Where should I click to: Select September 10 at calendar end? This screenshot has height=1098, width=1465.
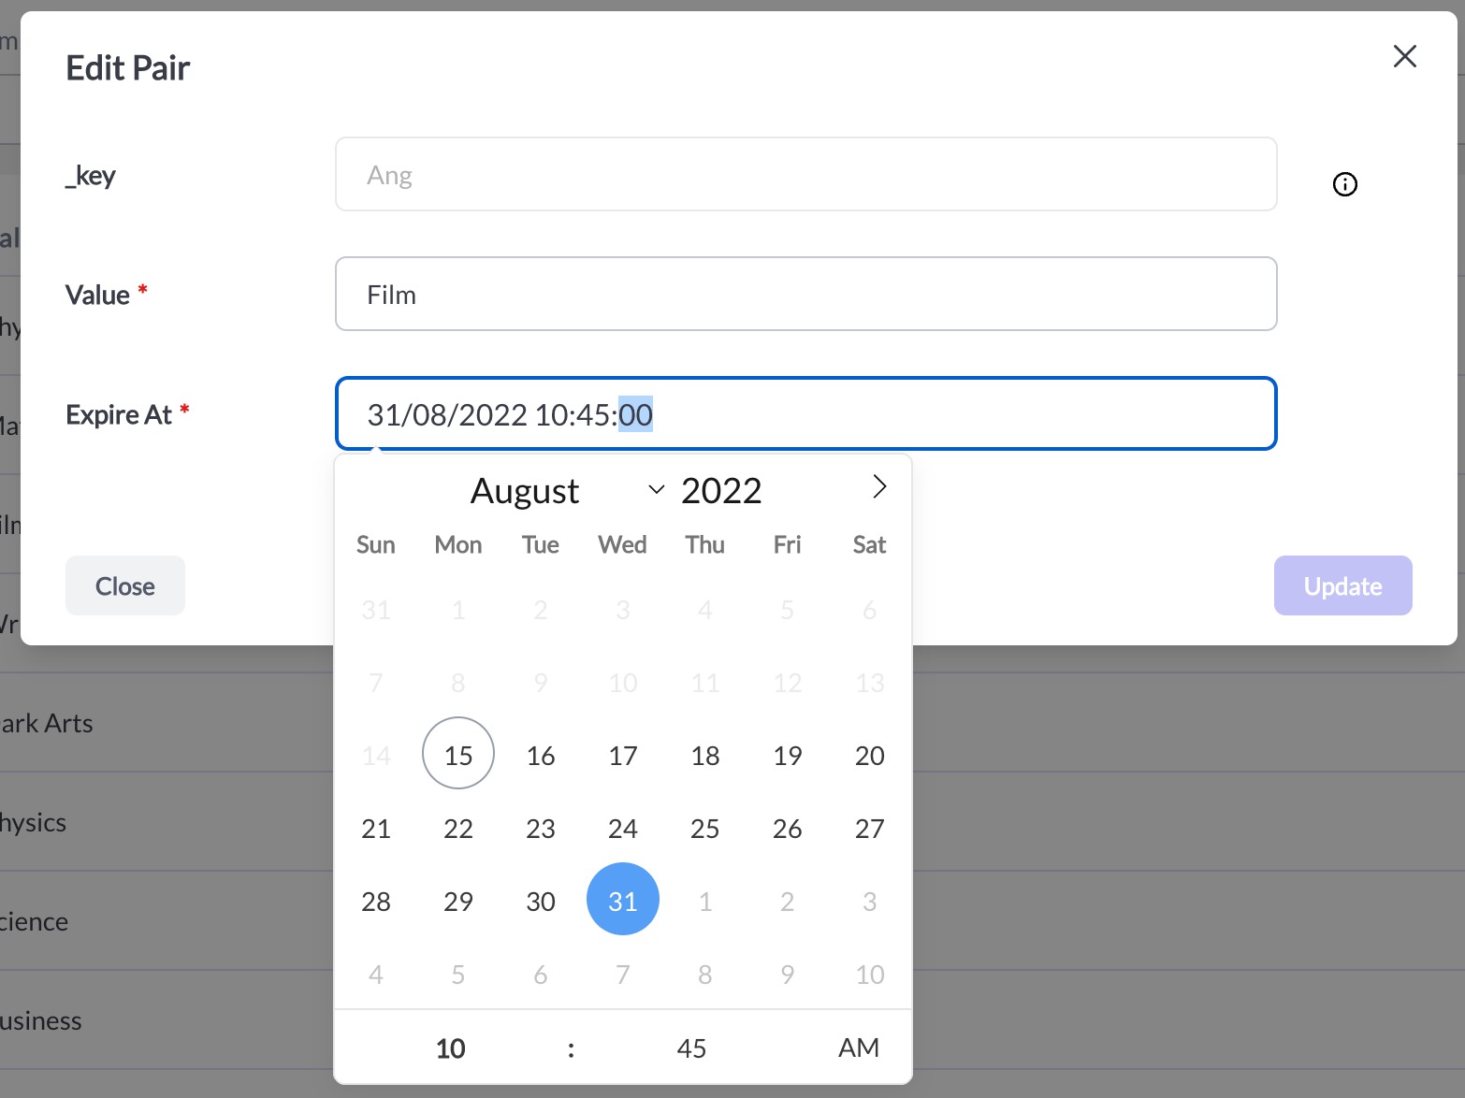(870, 973)
